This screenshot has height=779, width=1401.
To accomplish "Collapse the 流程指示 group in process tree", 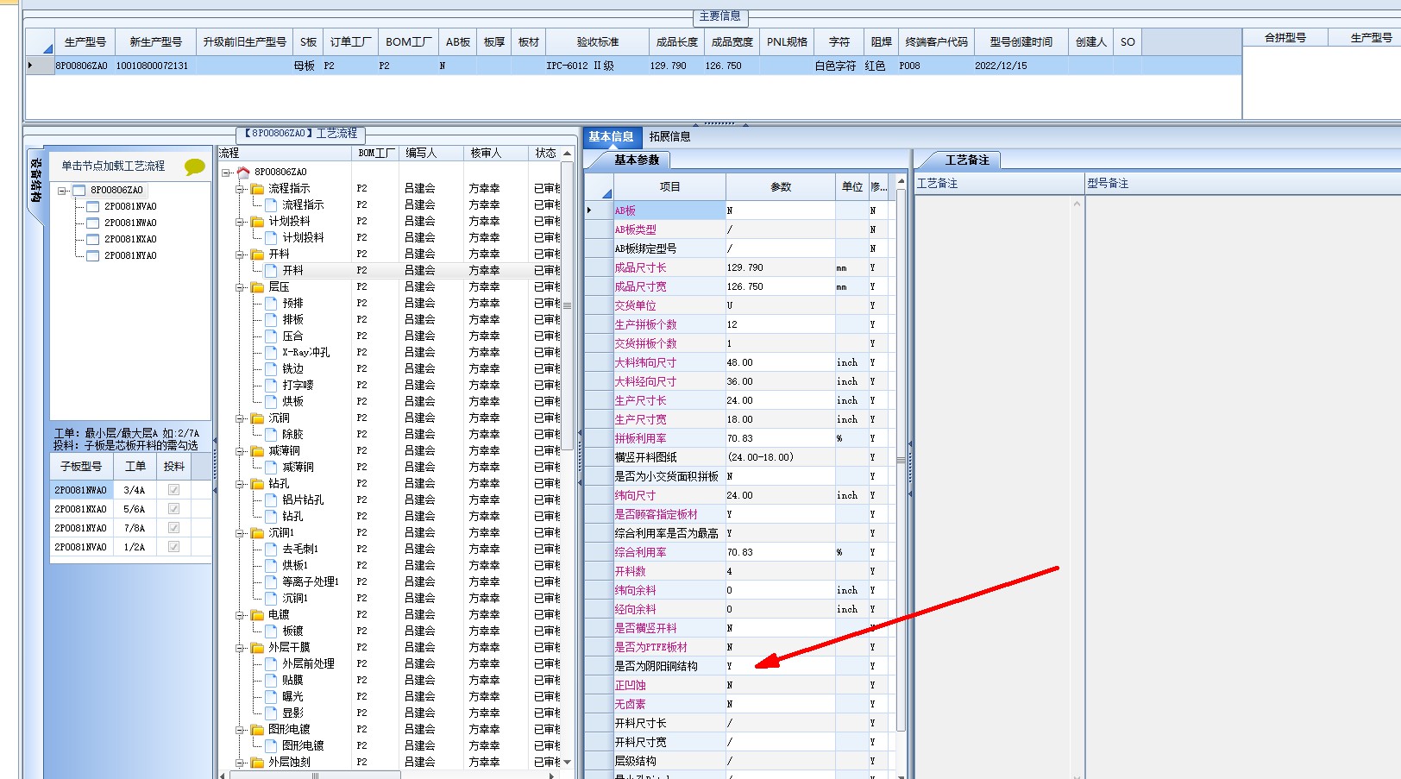I will (x=240, y=189).
